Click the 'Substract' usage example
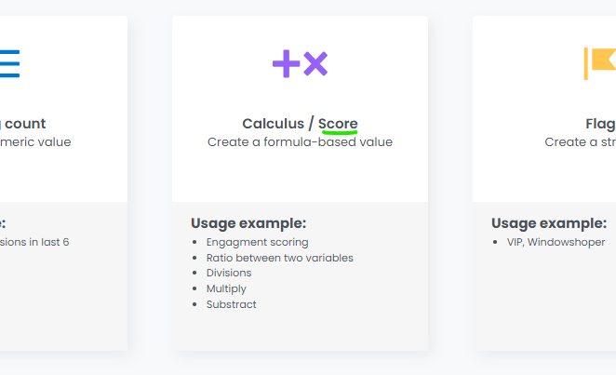The width and height of the screenshot is (616, 375). pos(231,304)
